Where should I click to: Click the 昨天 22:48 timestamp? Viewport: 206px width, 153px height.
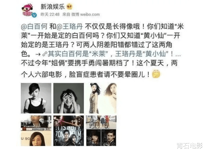[50, 14]
